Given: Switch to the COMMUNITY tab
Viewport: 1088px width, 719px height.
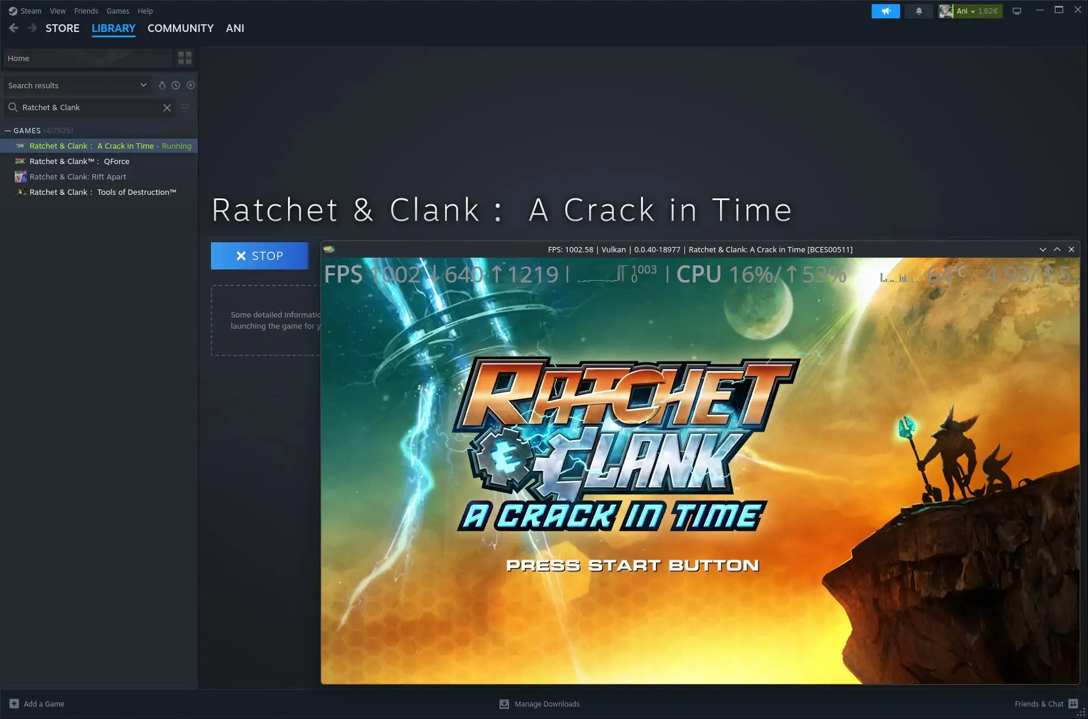Looking at the screenshot, I should click(180, 28).
